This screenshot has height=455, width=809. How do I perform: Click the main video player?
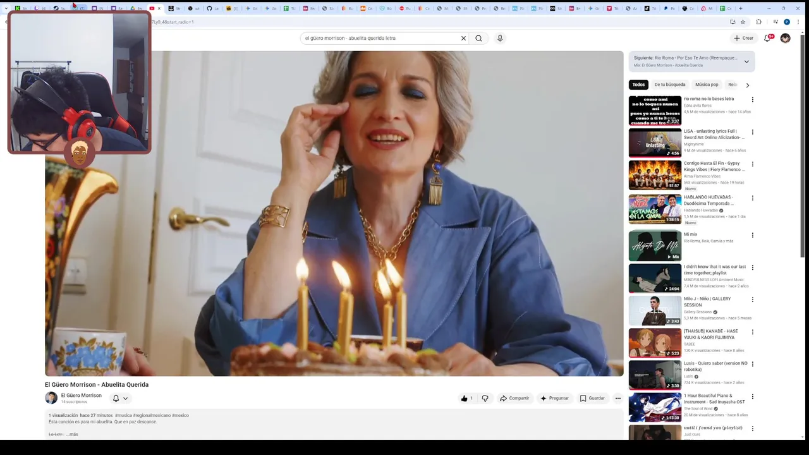click(334, 214)
